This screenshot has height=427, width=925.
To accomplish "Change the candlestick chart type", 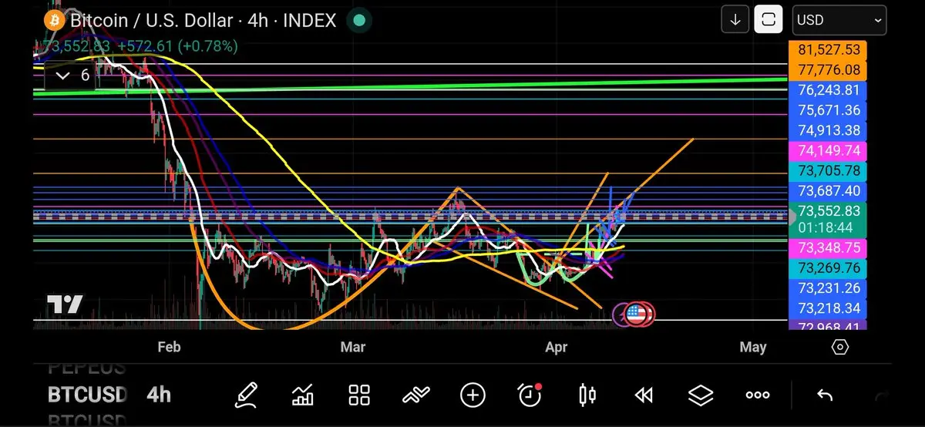I will click(x=587, y=395).
